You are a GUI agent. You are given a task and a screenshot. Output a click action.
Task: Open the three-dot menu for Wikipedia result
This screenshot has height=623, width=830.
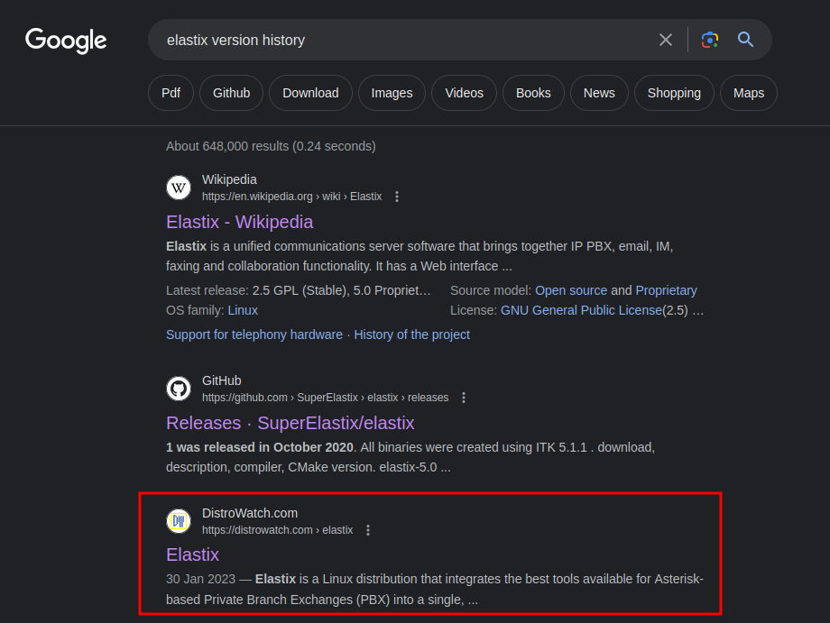pyautogui.click(x=397, y=197)
